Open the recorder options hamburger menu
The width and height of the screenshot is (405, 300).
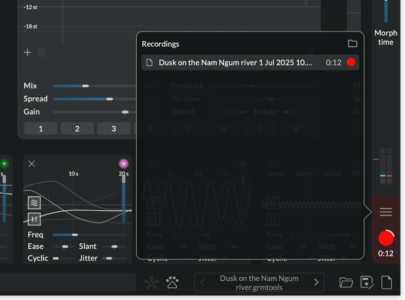pos(386,212)
